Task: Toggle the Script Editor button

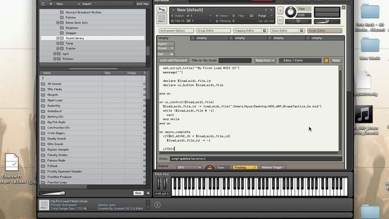Action: 325,30
